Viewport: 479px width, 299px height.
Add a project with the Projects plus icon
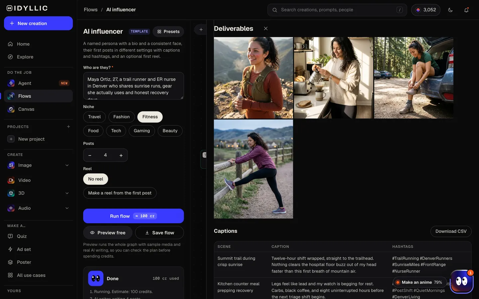click(x=69, y=127)
